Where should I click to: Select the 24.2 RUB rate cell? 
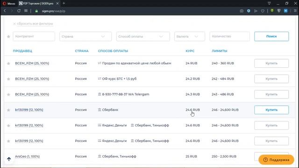192,79
